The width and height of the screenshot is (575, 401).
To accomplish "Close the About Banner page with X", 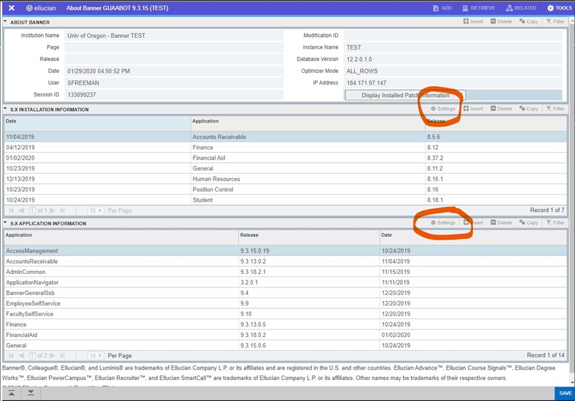I will point(11,8).
